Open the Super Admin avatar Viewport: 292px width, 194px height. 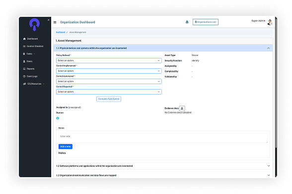pos(270,22)
